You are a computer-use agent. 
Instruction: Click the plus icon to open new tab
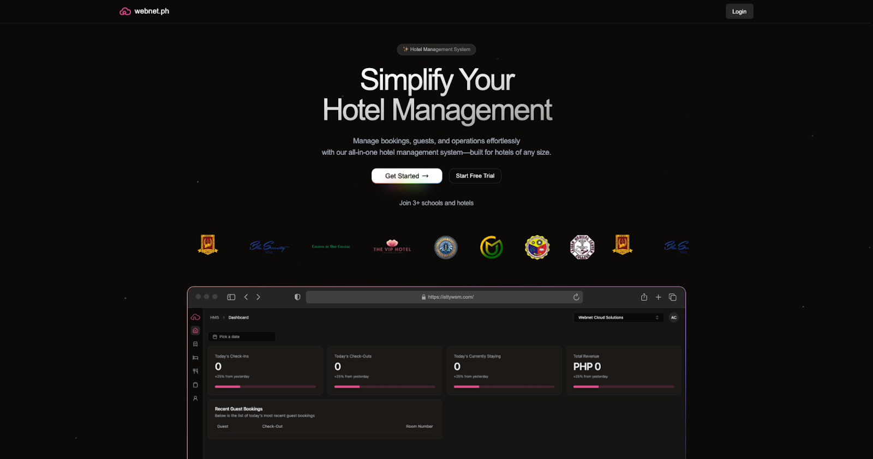pyautogui.click(x=659, y=297)
